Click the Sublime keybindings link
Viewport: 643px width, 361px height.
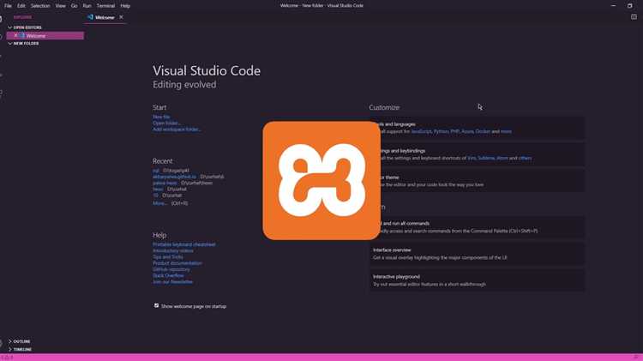tap(486, 158)
